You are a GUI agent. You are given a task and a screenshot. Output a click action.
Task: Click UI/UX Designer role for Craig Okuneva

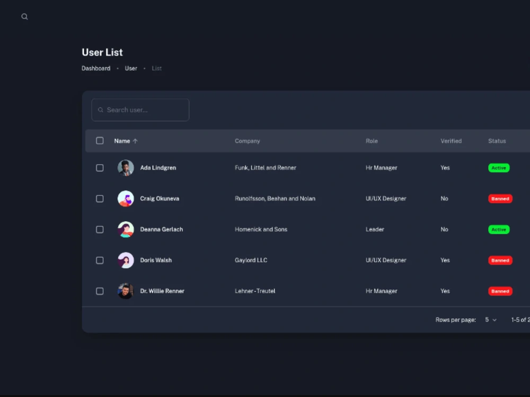386,198
